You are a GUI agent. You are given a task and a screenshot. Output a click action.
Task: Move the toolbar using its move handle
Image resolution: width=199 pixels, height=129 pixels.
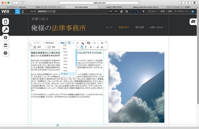coord(31,45)
